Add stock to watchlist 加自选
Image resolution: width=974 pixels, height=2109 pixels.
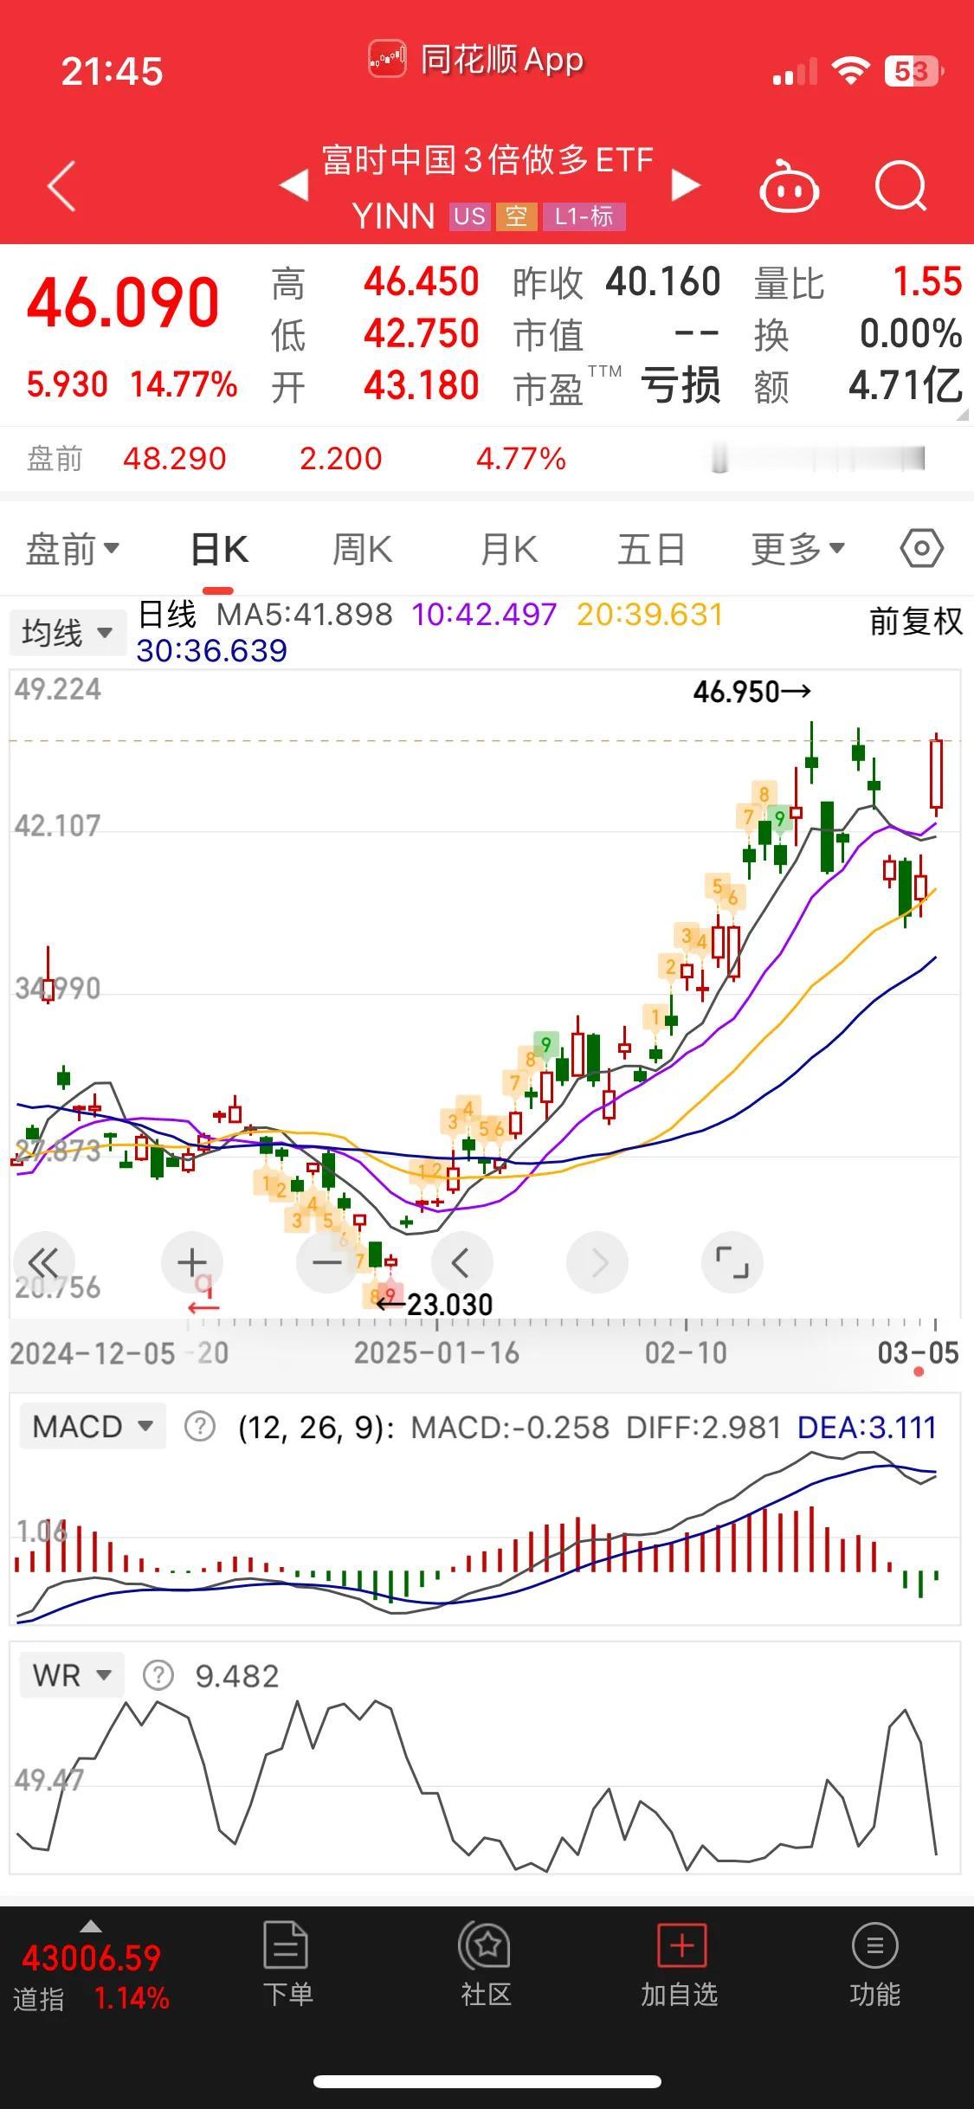(680, 1963)
